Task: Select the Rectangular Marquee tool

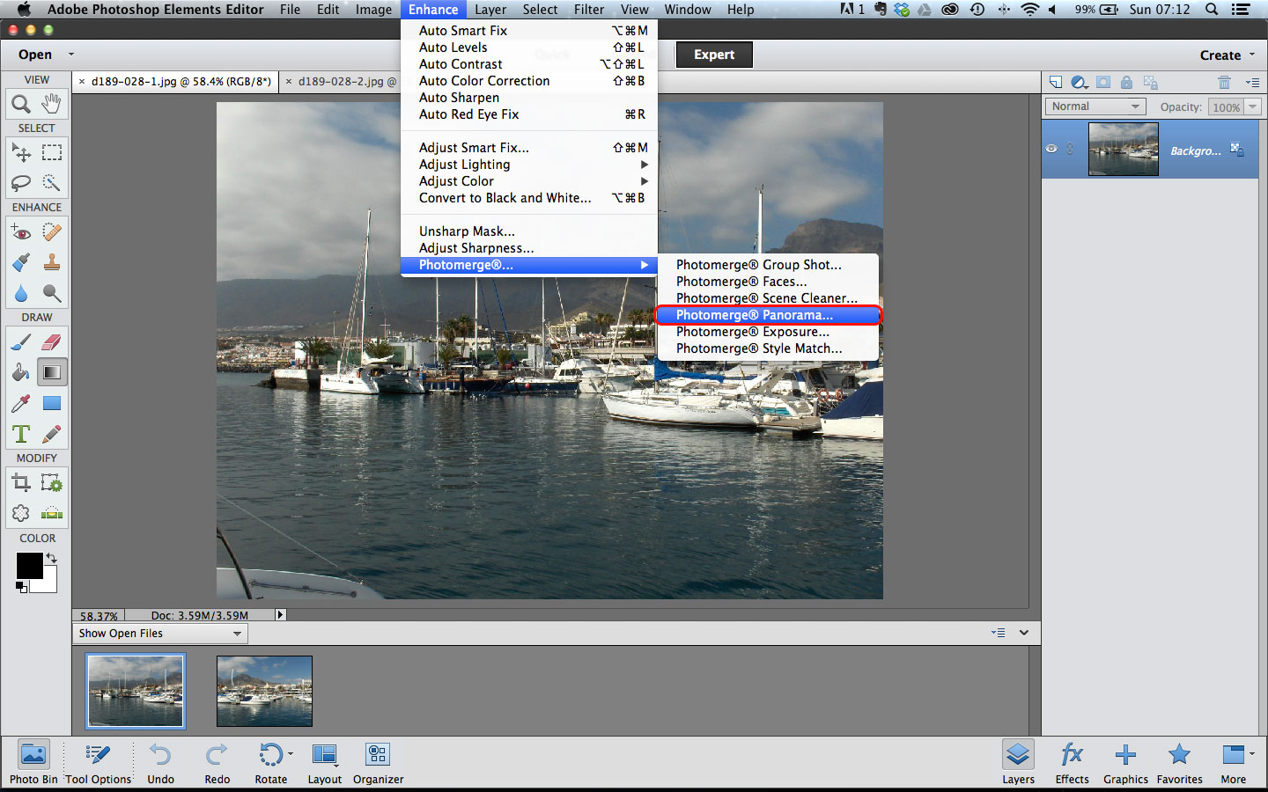Action: (x=52, y=153)
